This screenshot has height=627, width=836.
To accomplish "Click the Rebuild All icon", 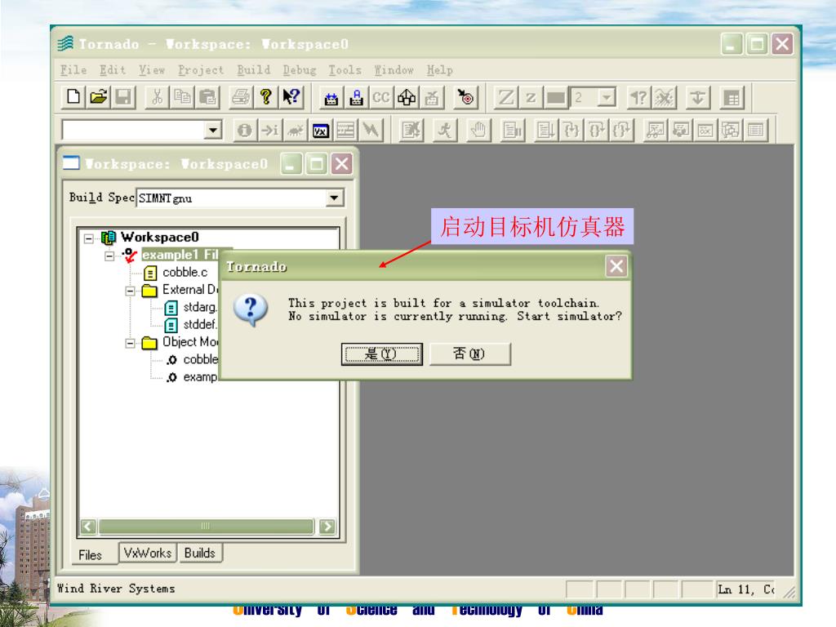I will [x=356, y=98].
